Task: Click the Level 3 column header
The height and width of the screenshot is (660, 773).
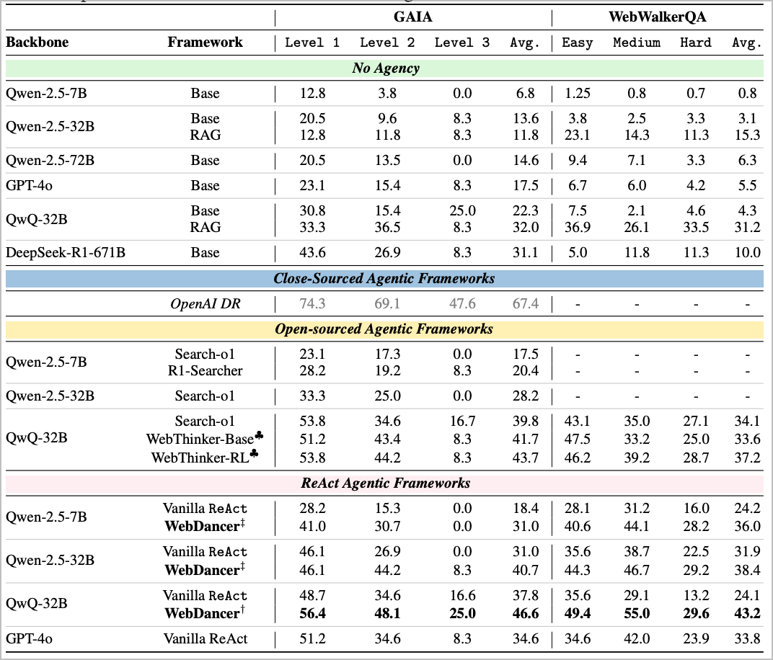Action: pos(462,43)
